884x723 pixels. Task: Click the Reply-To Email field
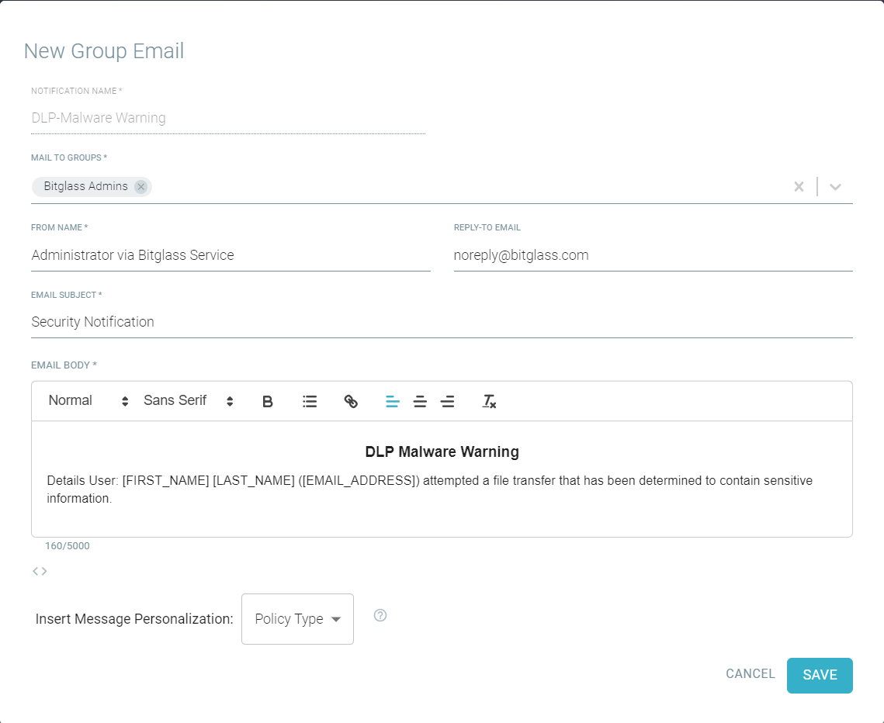tap(582, 254)
